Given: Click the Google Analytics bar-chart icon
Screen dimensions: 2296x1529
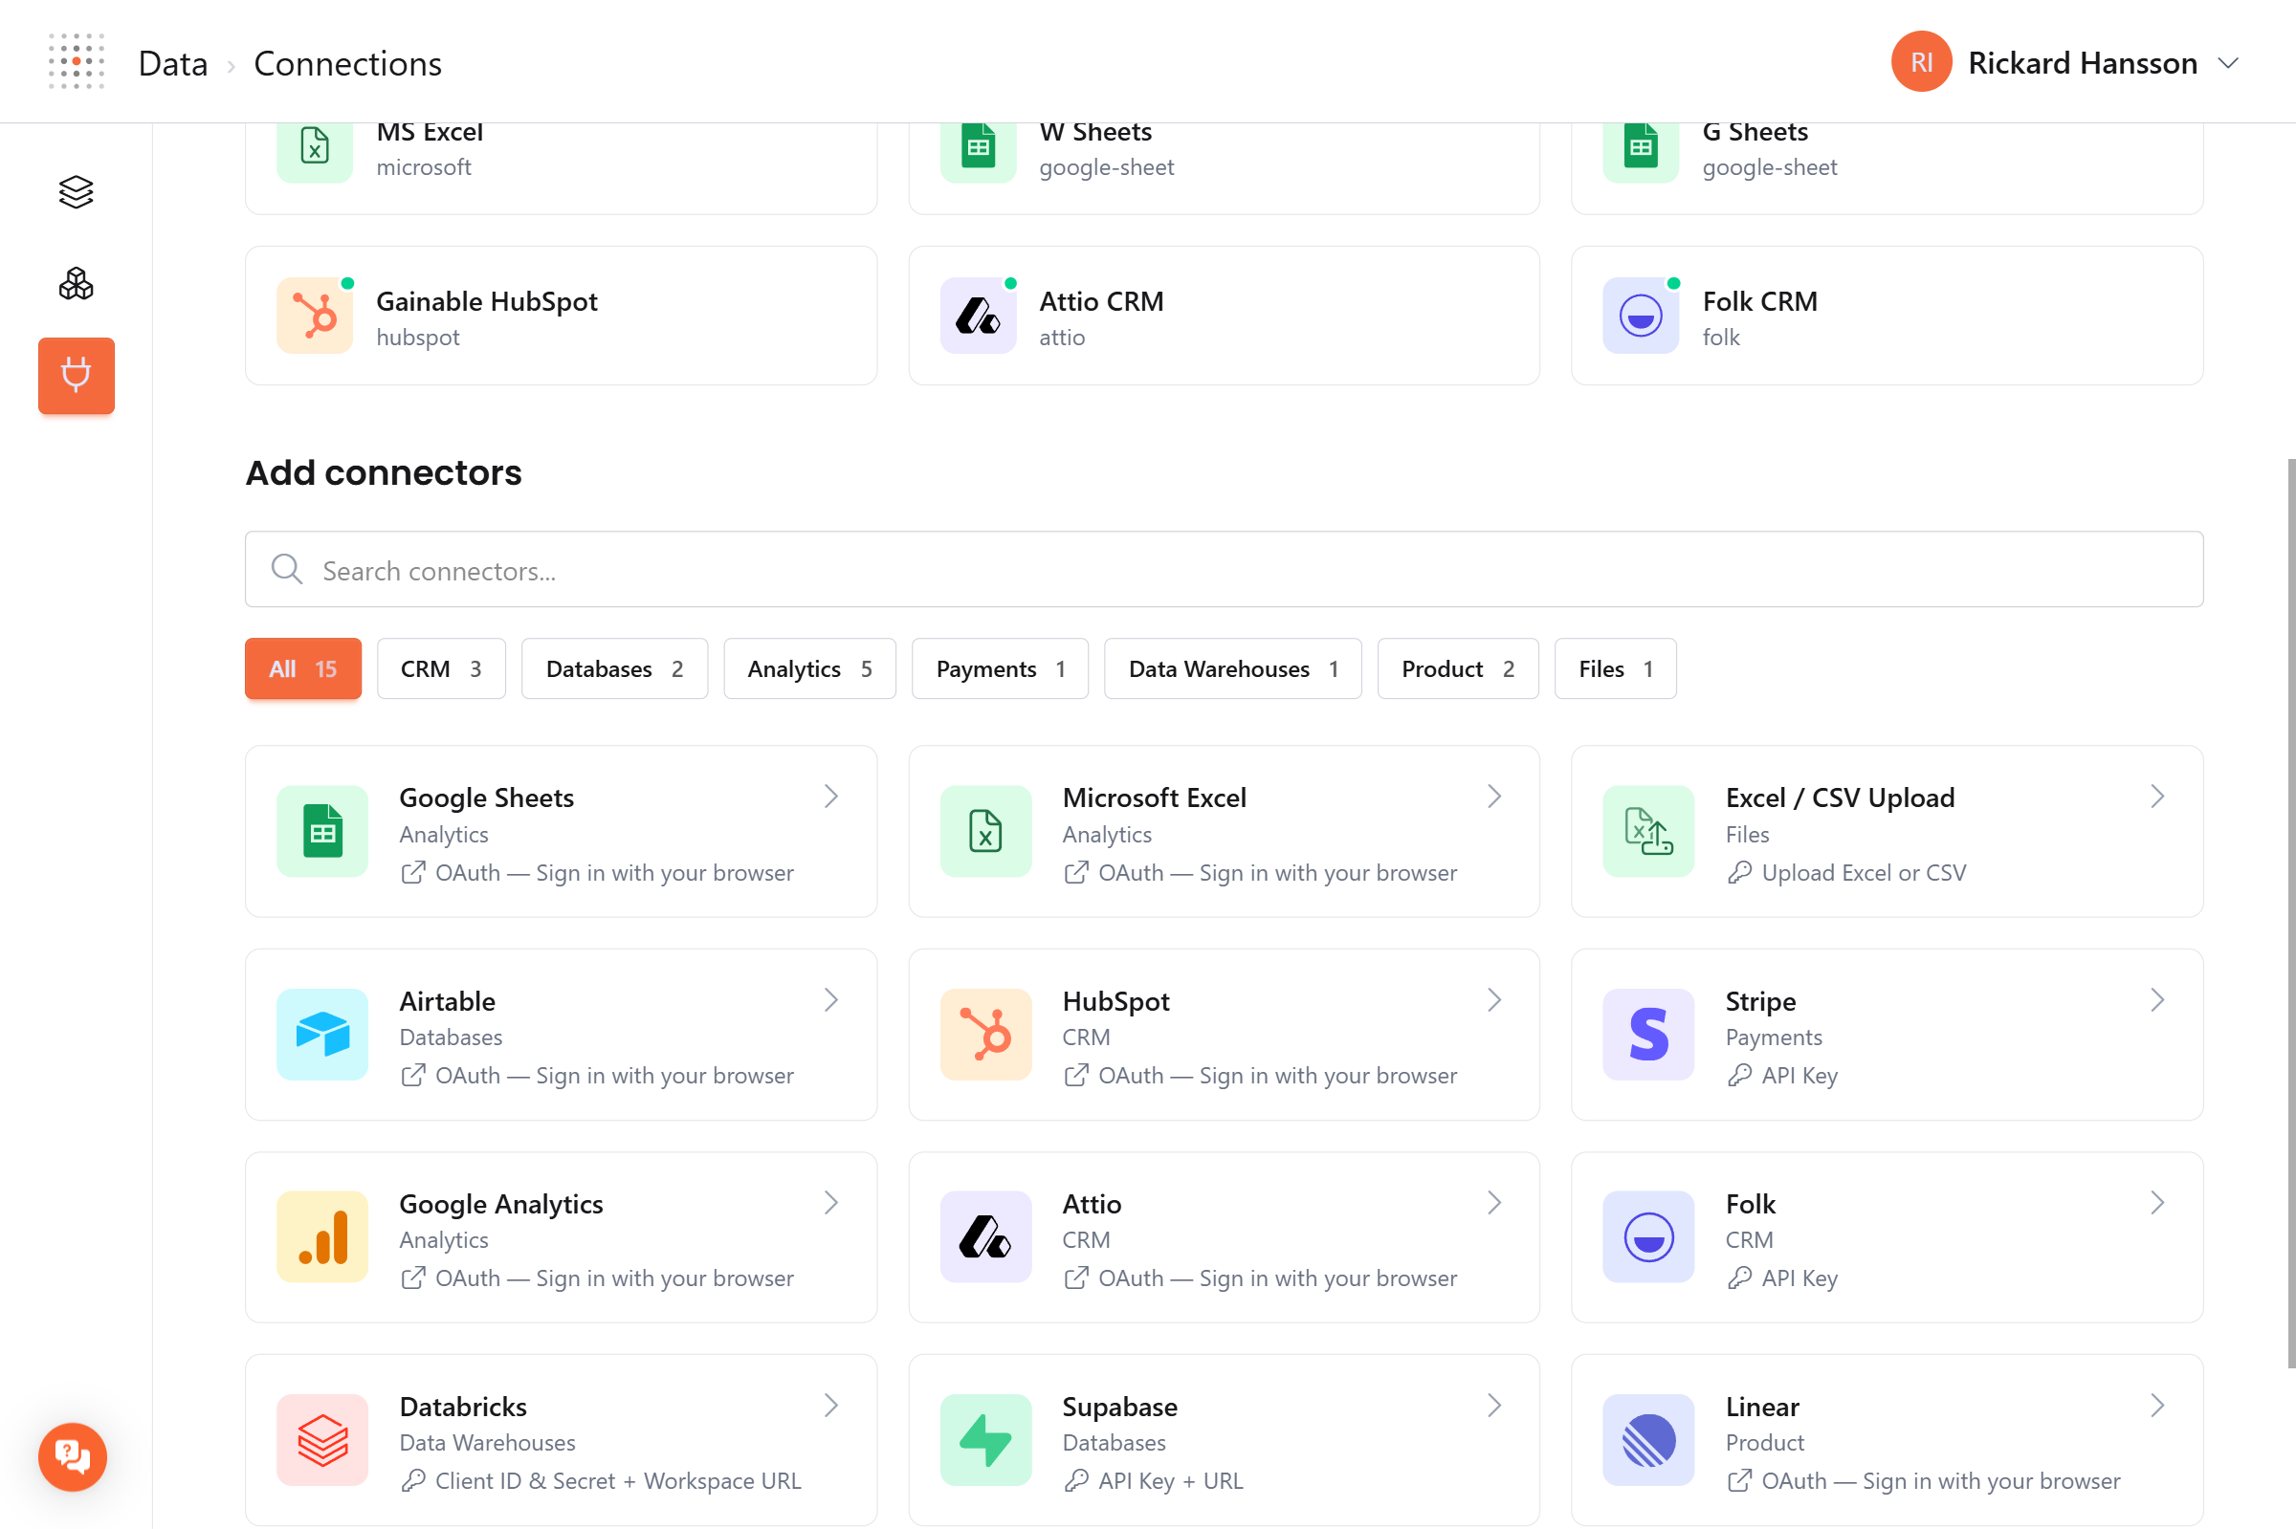Looking at the screenshot, I should [321, 1237].
